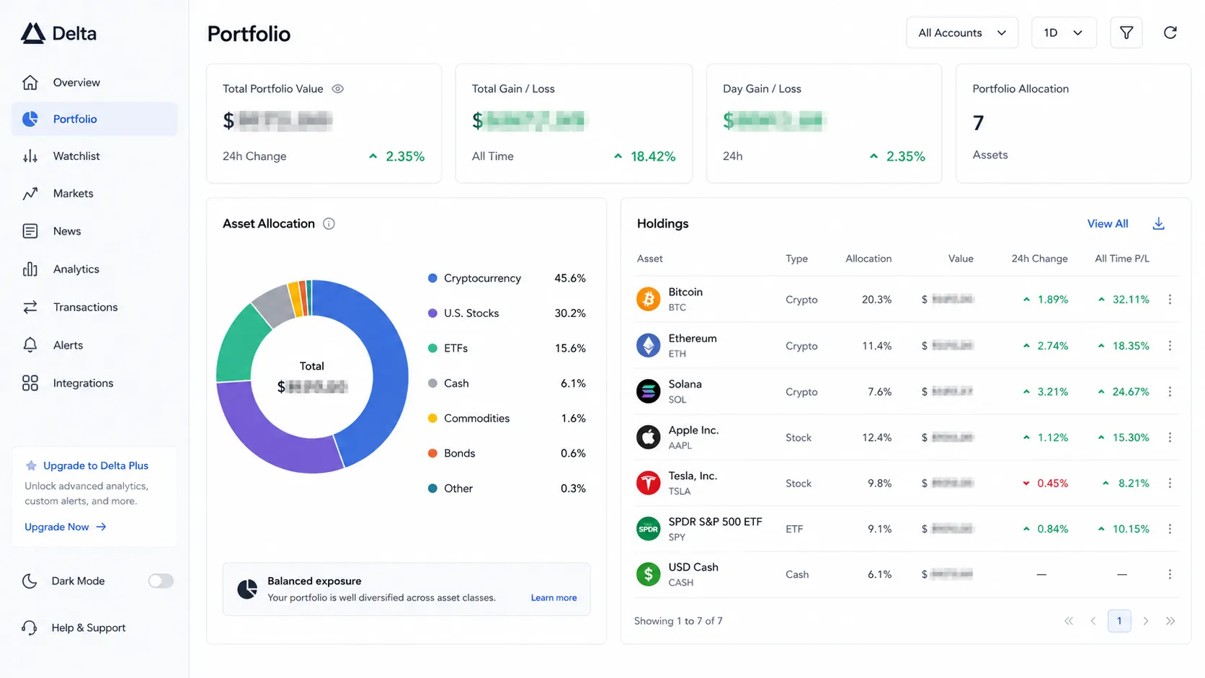The width and height of the screenshot is (1205, 678).
Task: Open the filter funnel icon
Action: [1126, 32]
